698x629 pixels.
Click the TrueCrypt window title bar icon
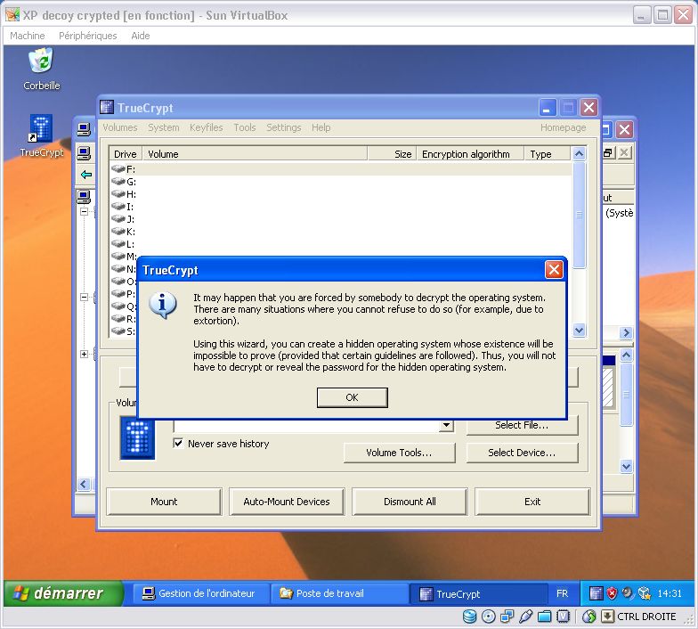(107, 107)
